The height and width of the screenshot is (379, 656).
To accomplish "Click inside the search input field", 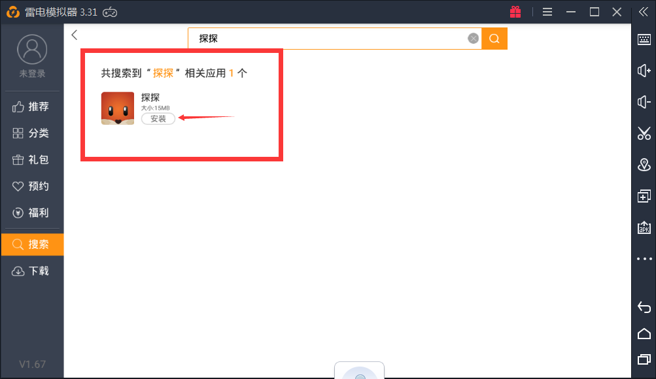I will (x=327, y=37).
